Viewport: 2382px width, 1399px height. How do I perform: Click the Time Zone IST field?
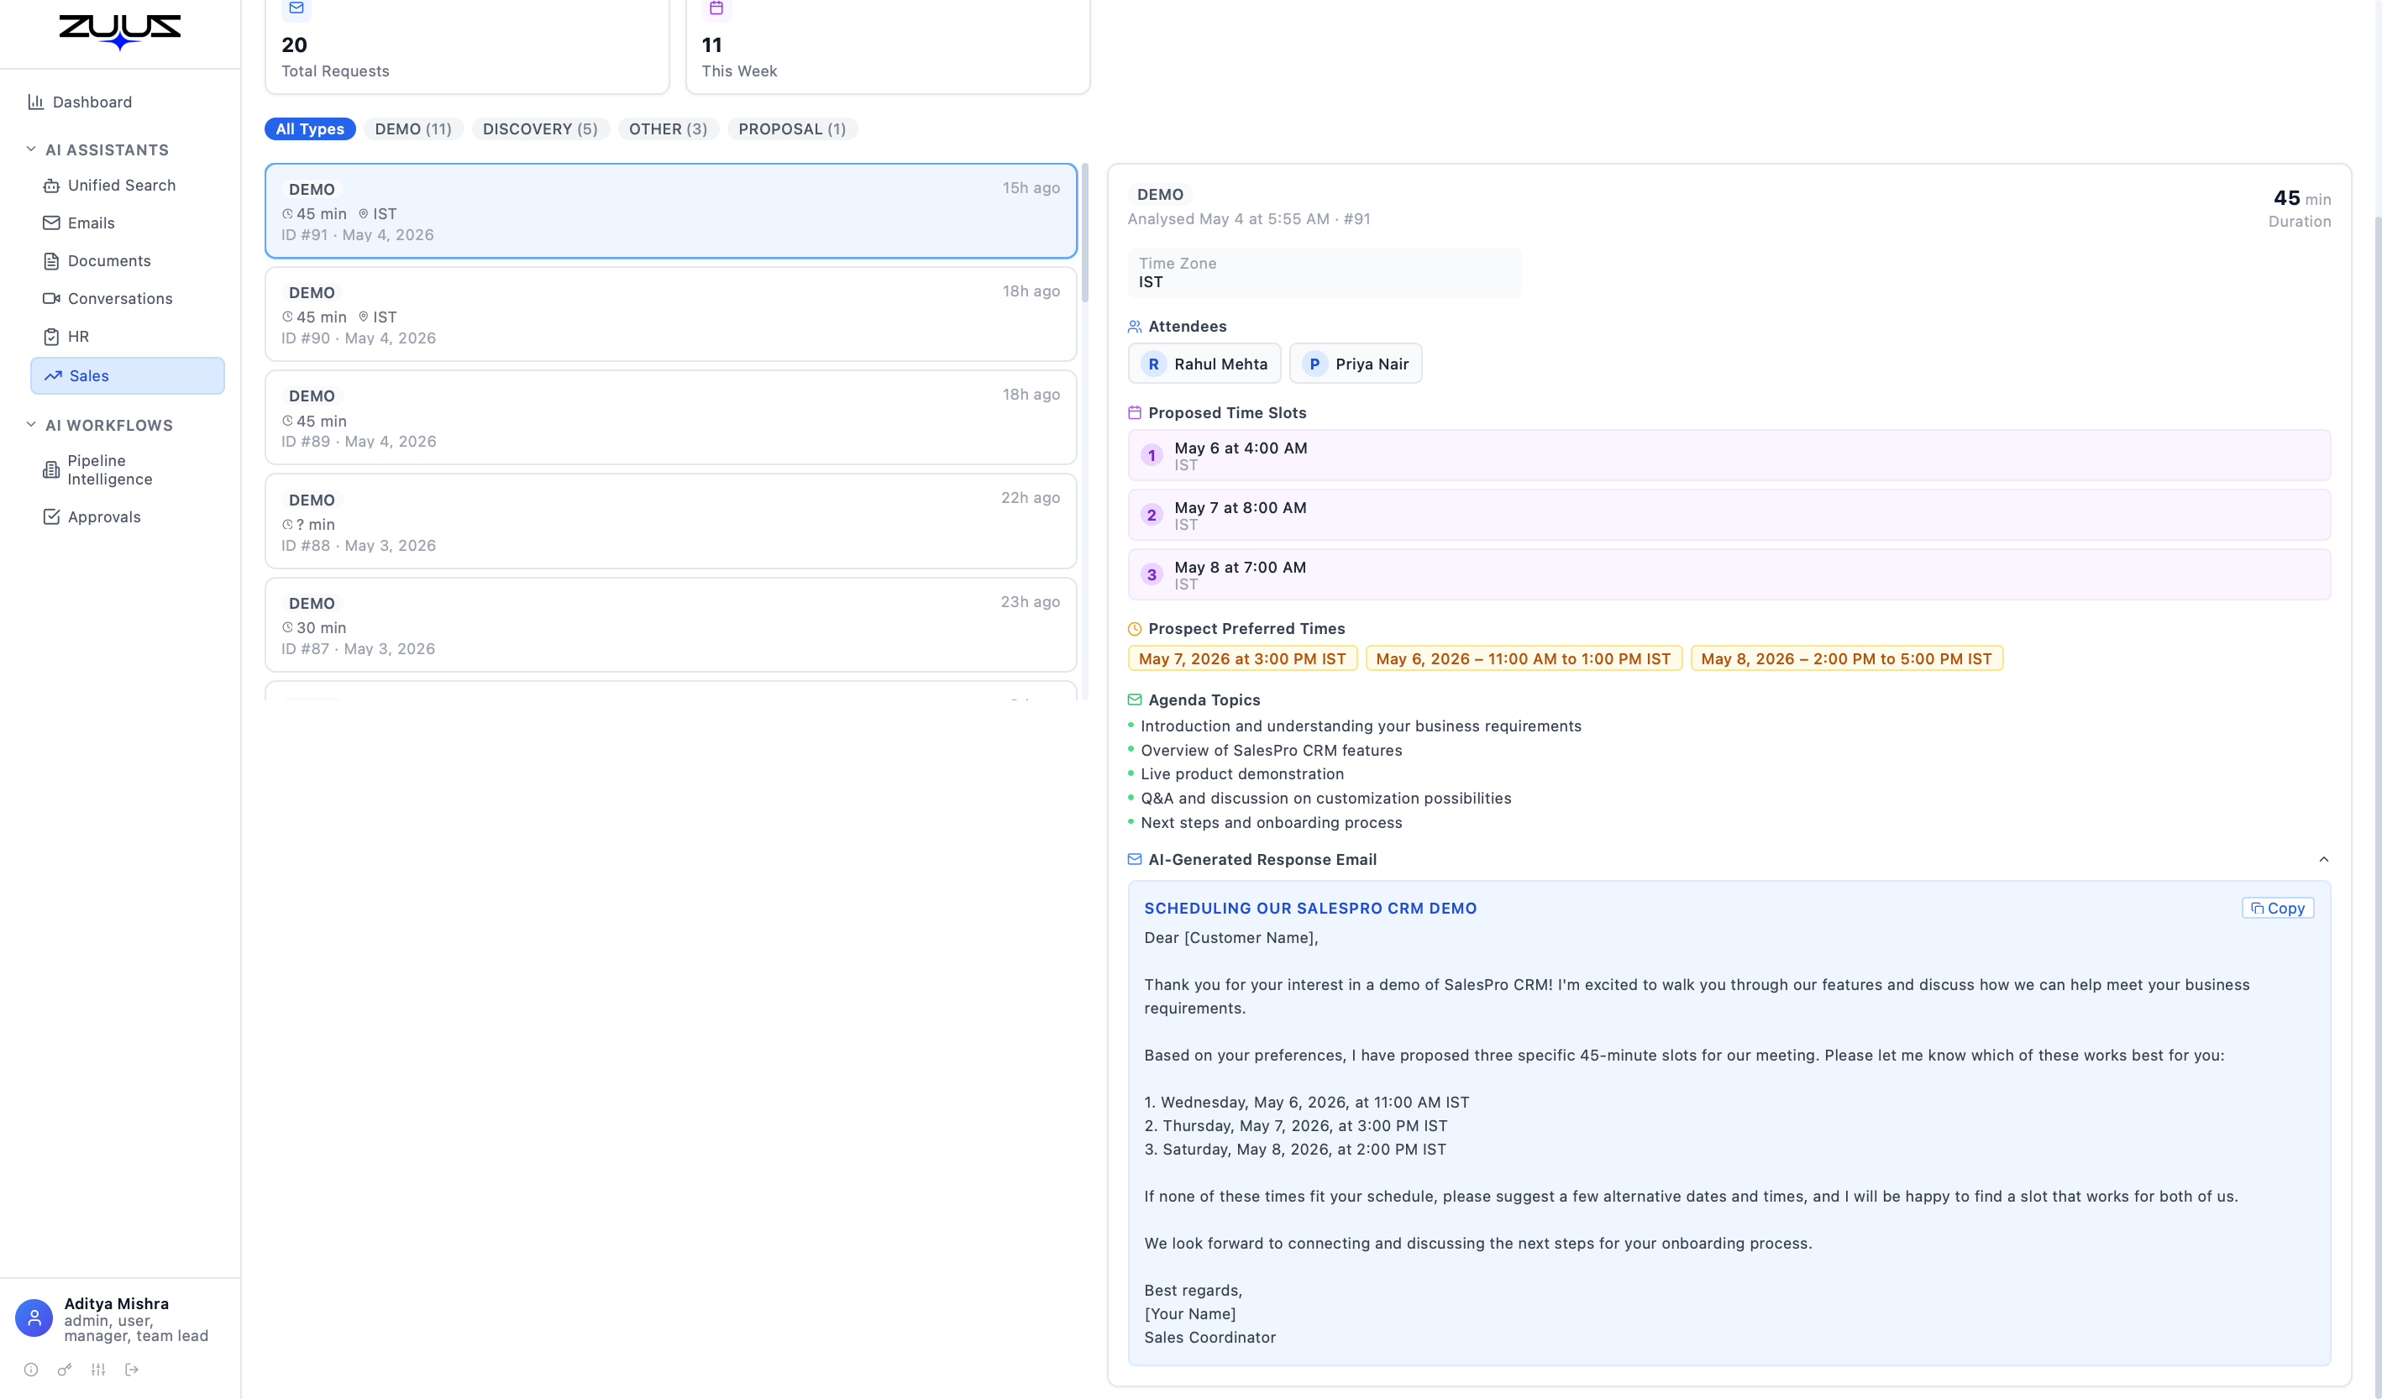point(1325,273)
